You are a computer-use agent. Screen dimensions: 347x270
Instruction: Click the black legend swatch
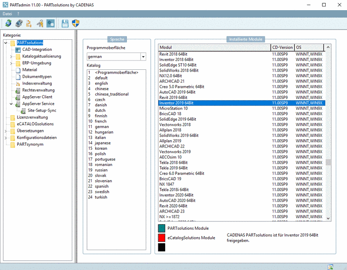pyautogui.click(x=161, y=247)
